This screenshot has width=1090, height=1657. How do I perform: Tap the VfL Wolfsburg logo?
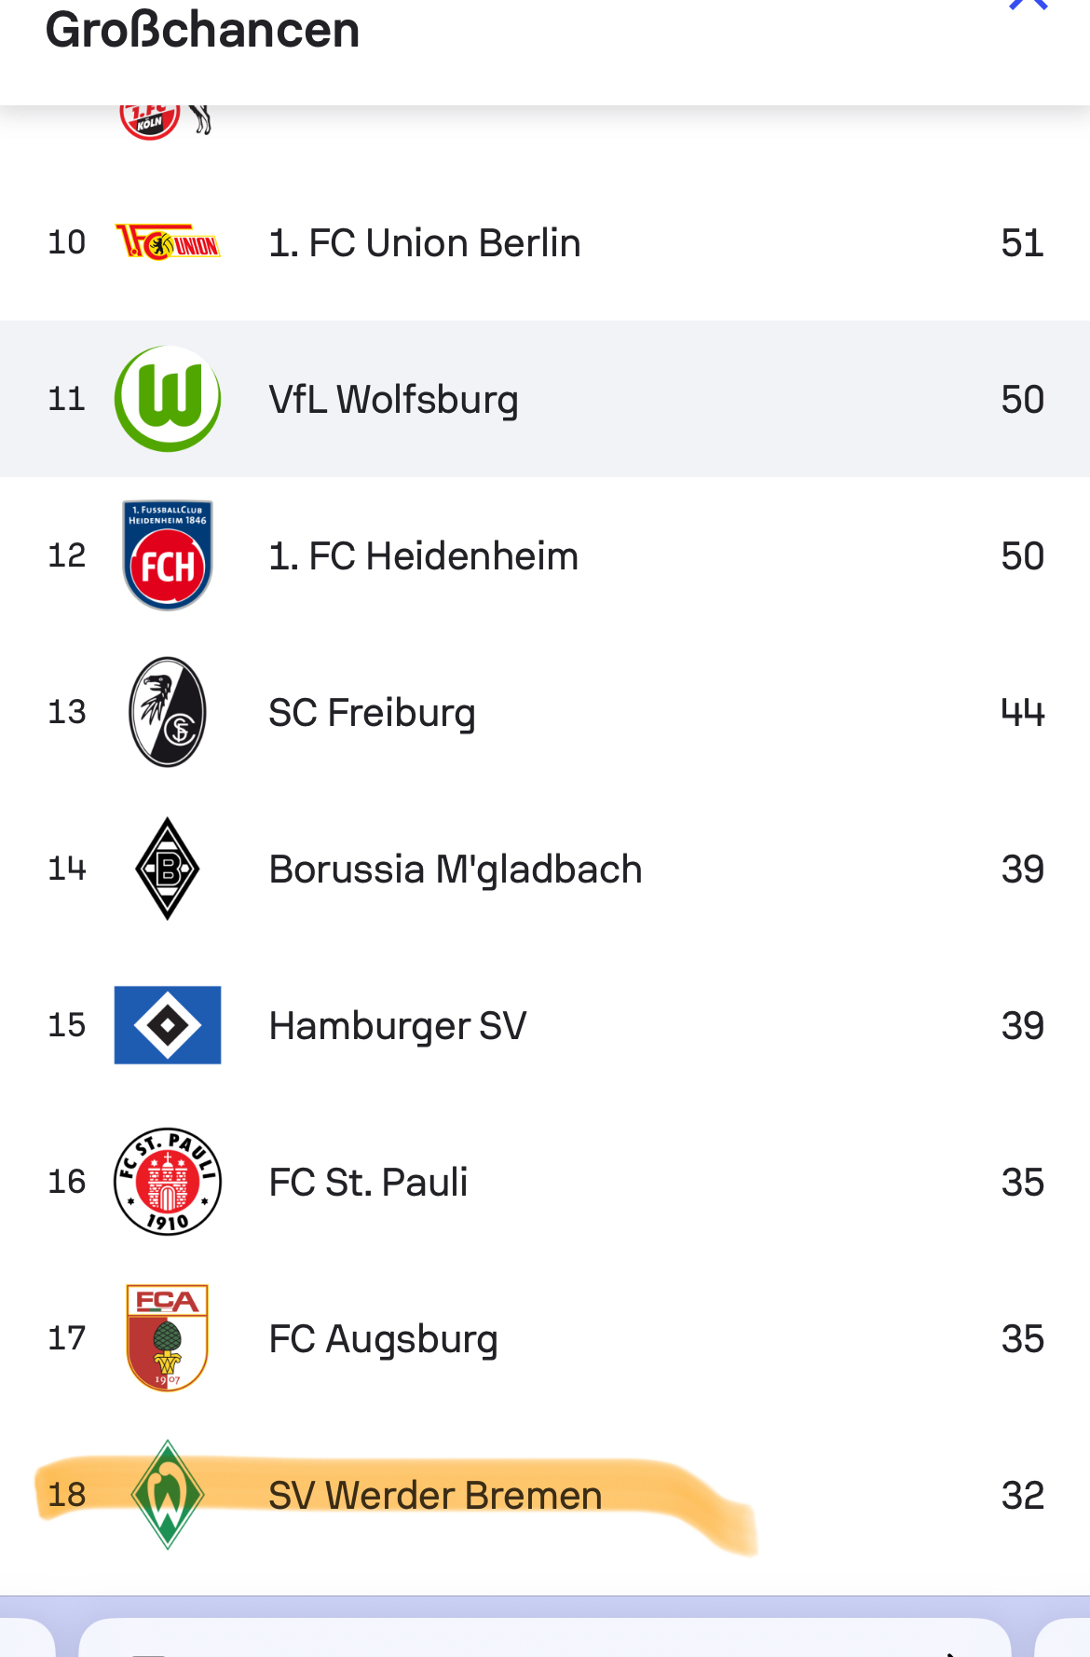pyautogui.click(x=168, y=399)
